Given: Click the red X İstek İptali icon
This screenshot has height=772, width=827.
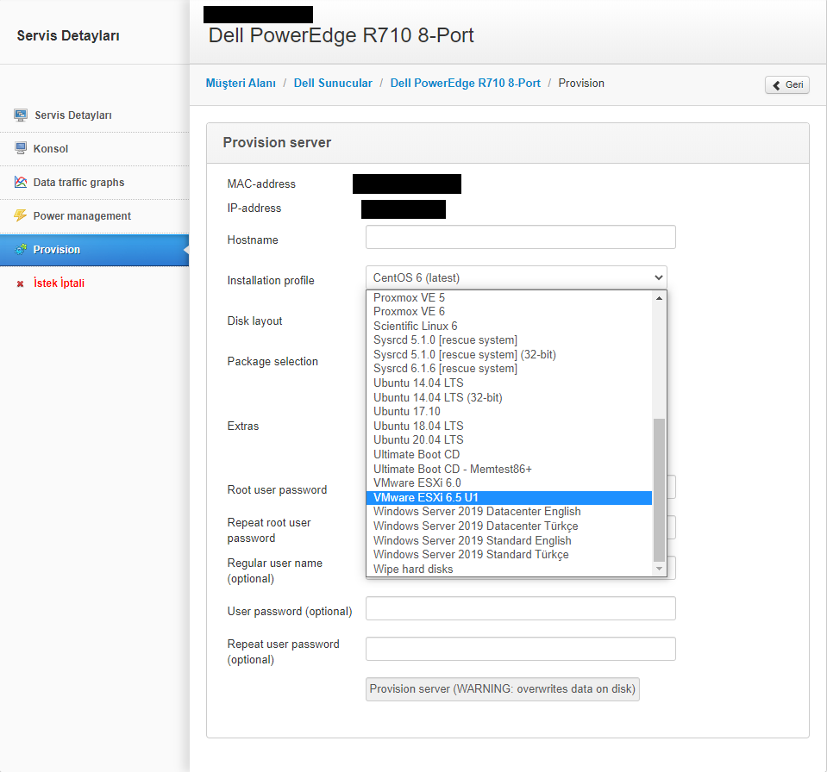Looking at the screenshot, I should pos(20,283).
